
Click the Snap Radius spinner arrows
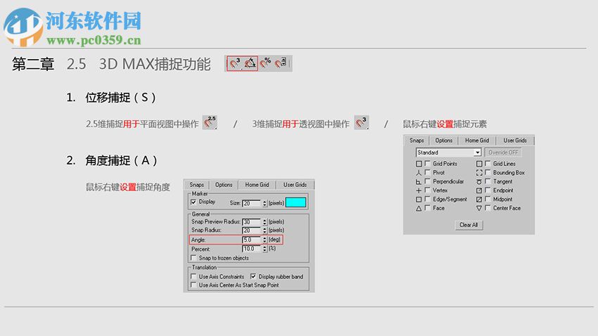[x=265, y=230]
